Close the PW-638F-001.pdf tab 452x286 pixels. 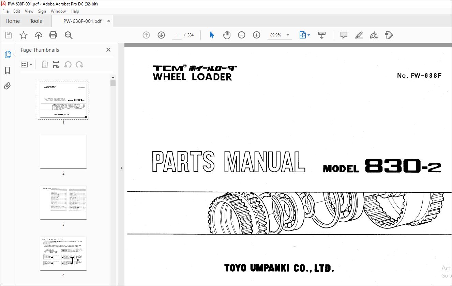(108, 21)
